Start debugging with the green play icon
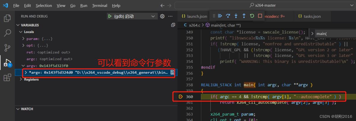 [110, 16]
